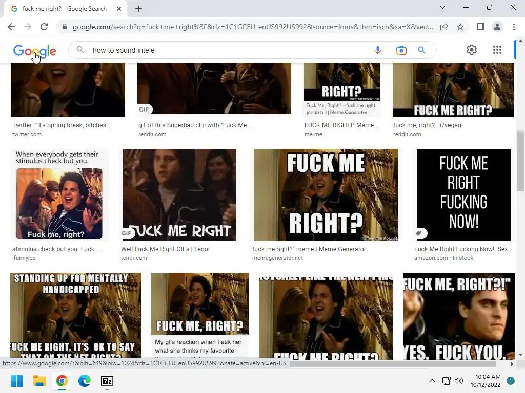Open Superbad clip GIF thumbnail
525x393 pixels.
point(214,89)
